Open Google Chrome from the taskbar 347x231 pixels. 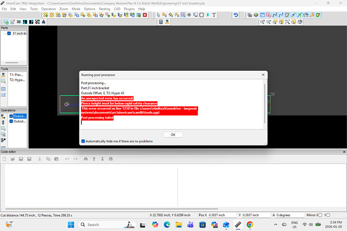click(250, 224)
